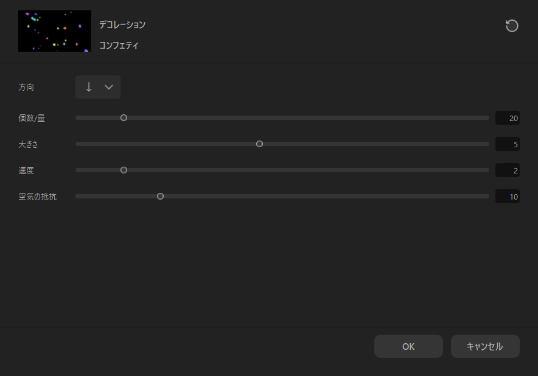
Task: Click the 空気の抵抗 slider handle
Action: 161,197
